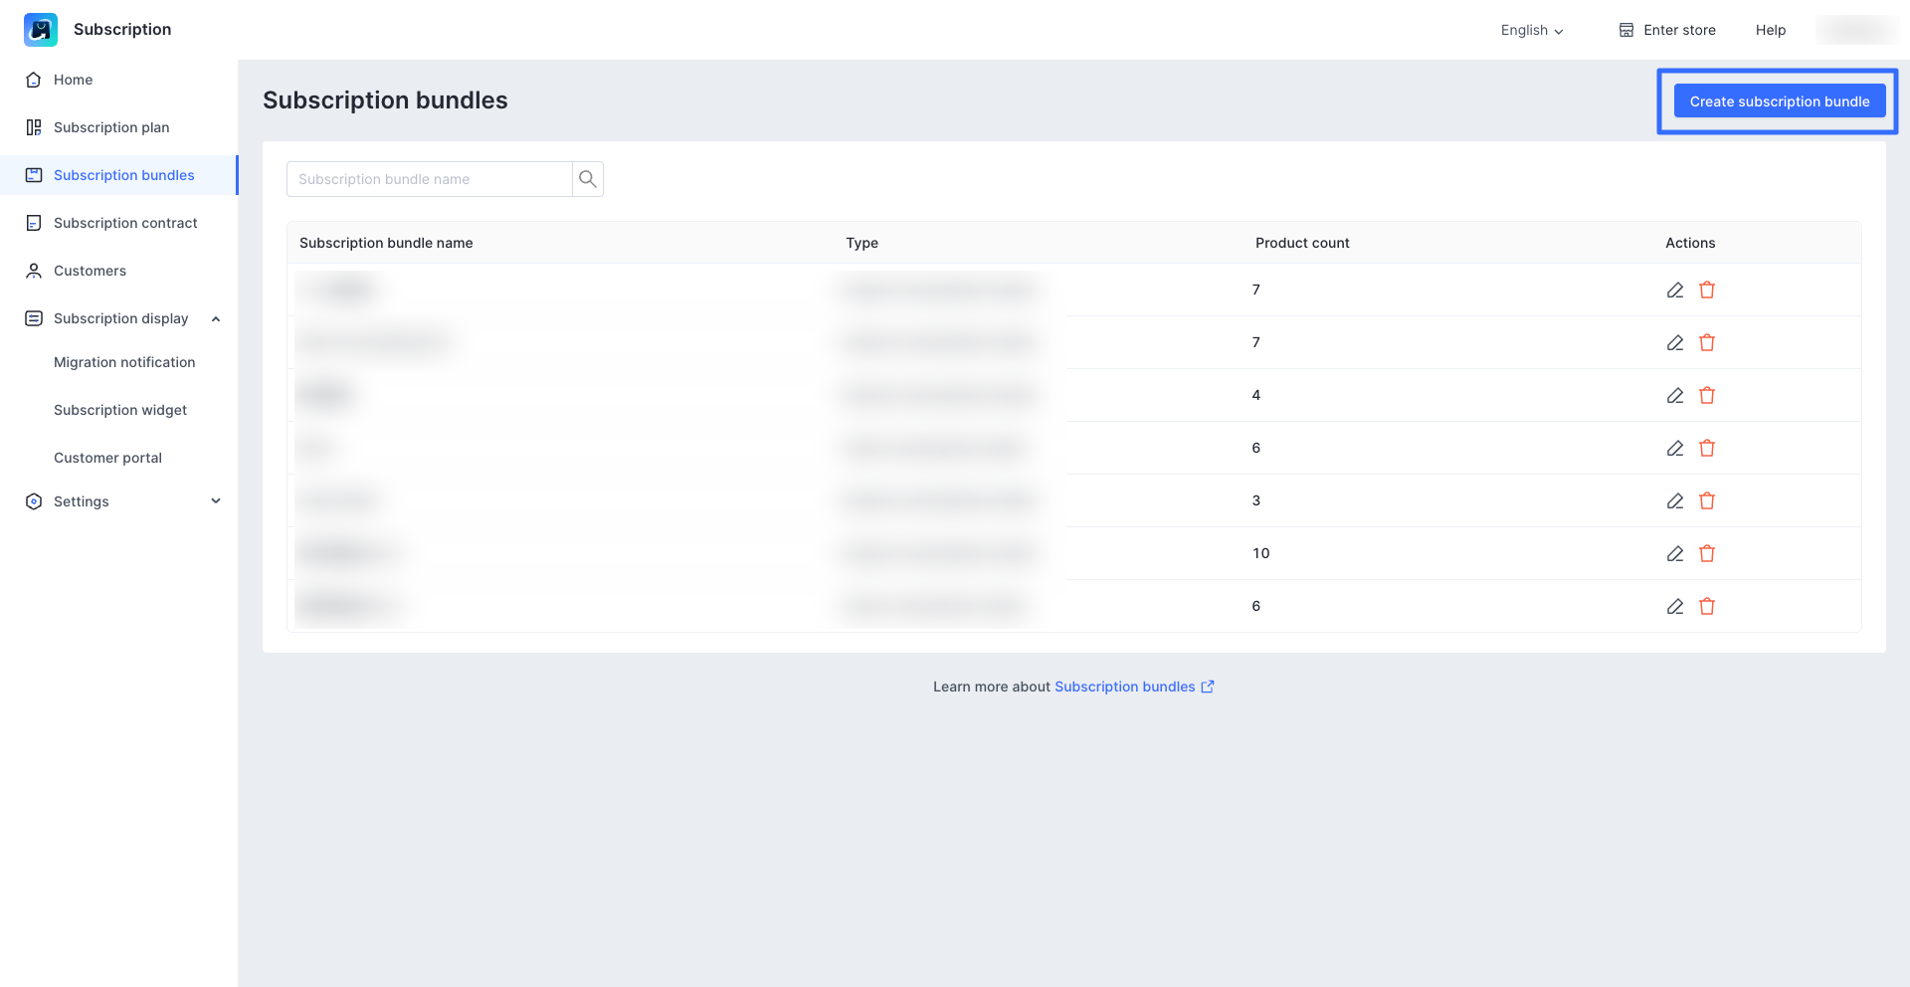Delete the bundle with 4 products
1910x987 pixels.
[1707, 396]
